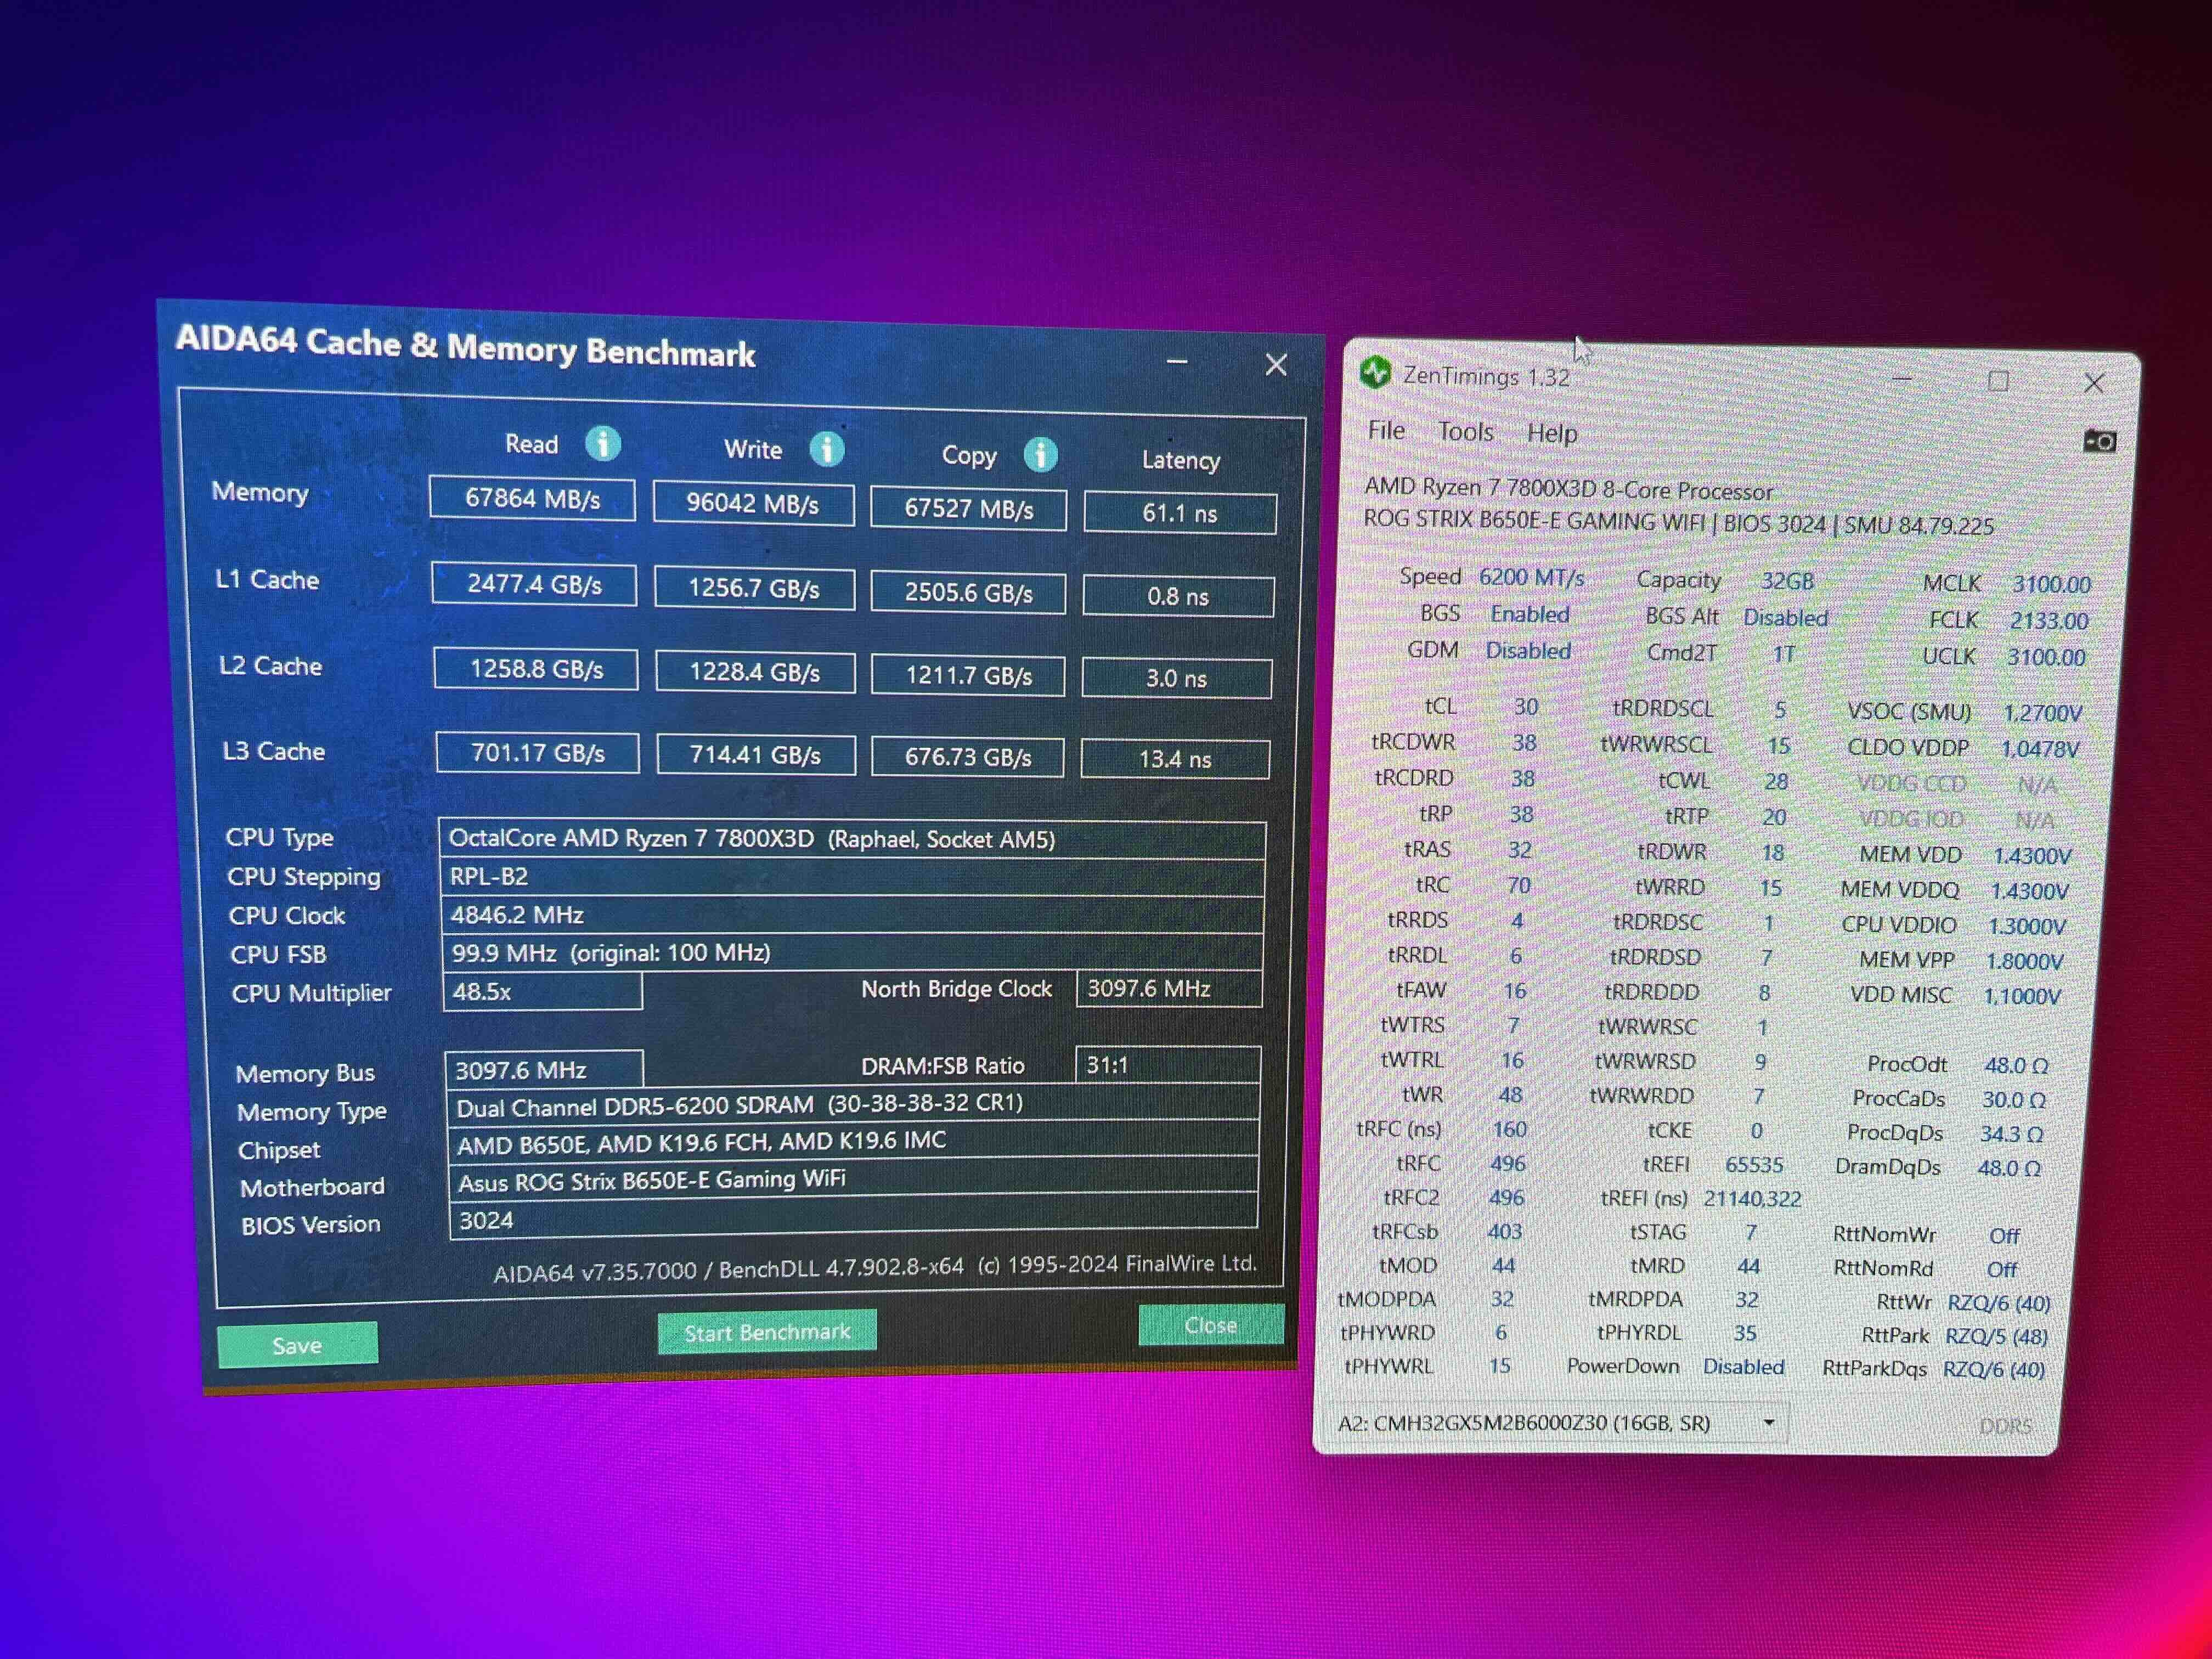Click the PowerDown Disabled value
2212x1659 pixels.
(1743, 1366)
